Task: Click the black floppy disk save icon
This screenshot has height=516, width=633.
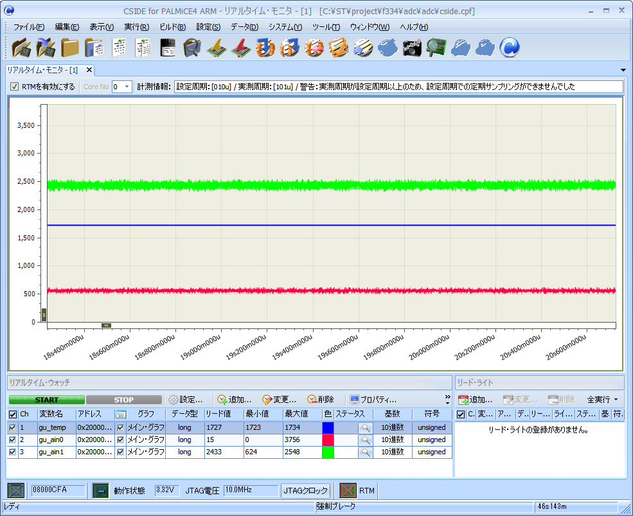Action: pos(168,48)
